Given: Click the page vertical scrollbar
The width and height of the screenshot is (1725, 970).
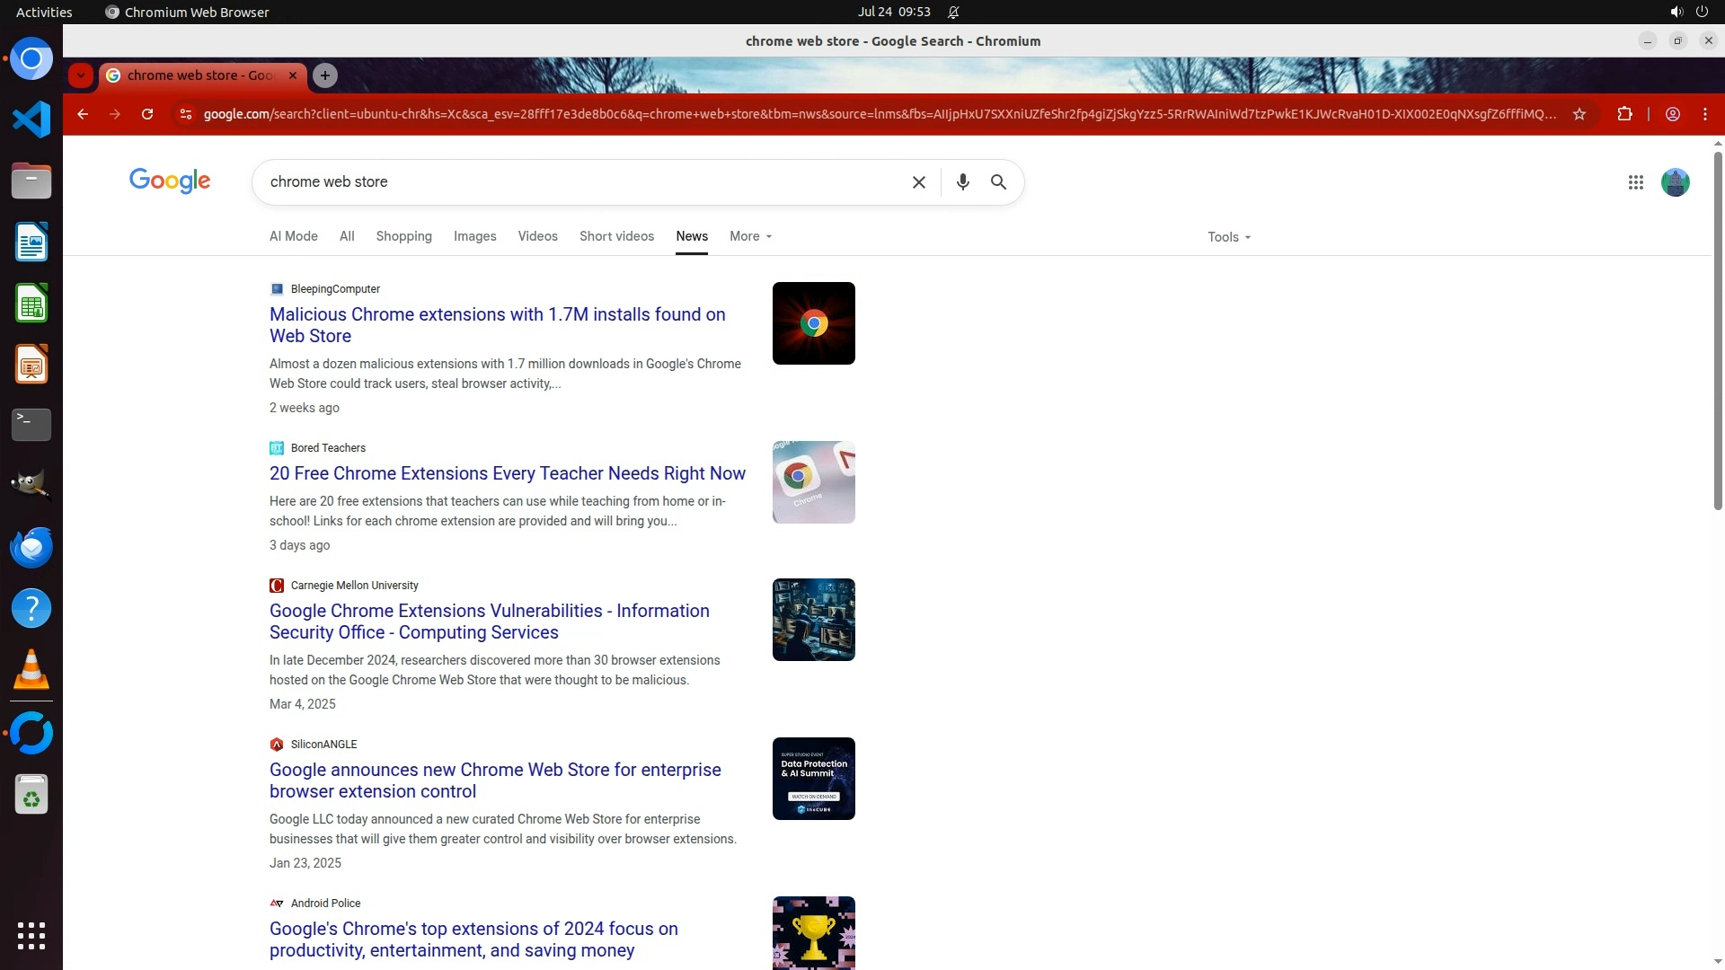Looking at the screenshot, I should [1718, 332].
